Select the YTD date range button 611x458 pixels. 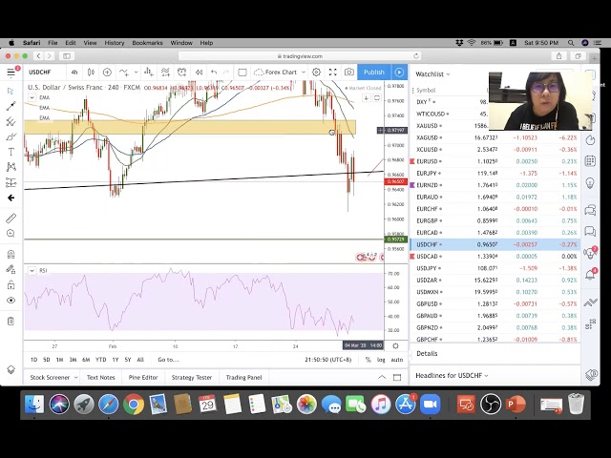pyautogui.click(x=100, y=360)
